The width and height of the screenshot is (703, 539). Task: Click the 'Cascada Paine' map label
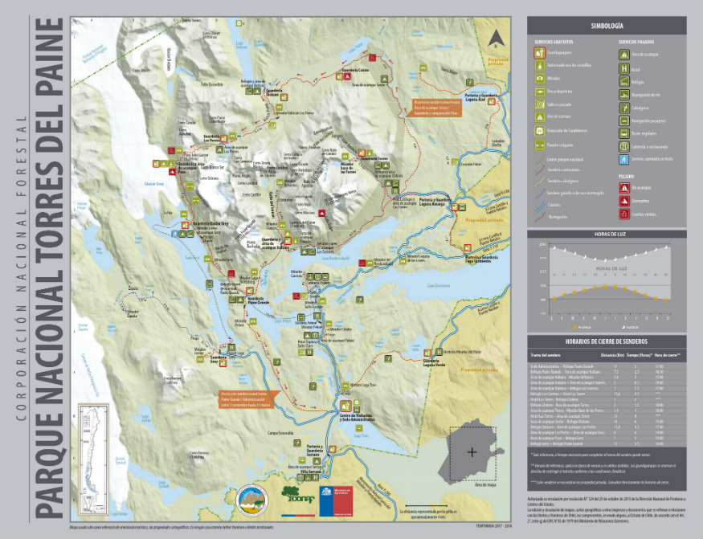click(471, 164)
